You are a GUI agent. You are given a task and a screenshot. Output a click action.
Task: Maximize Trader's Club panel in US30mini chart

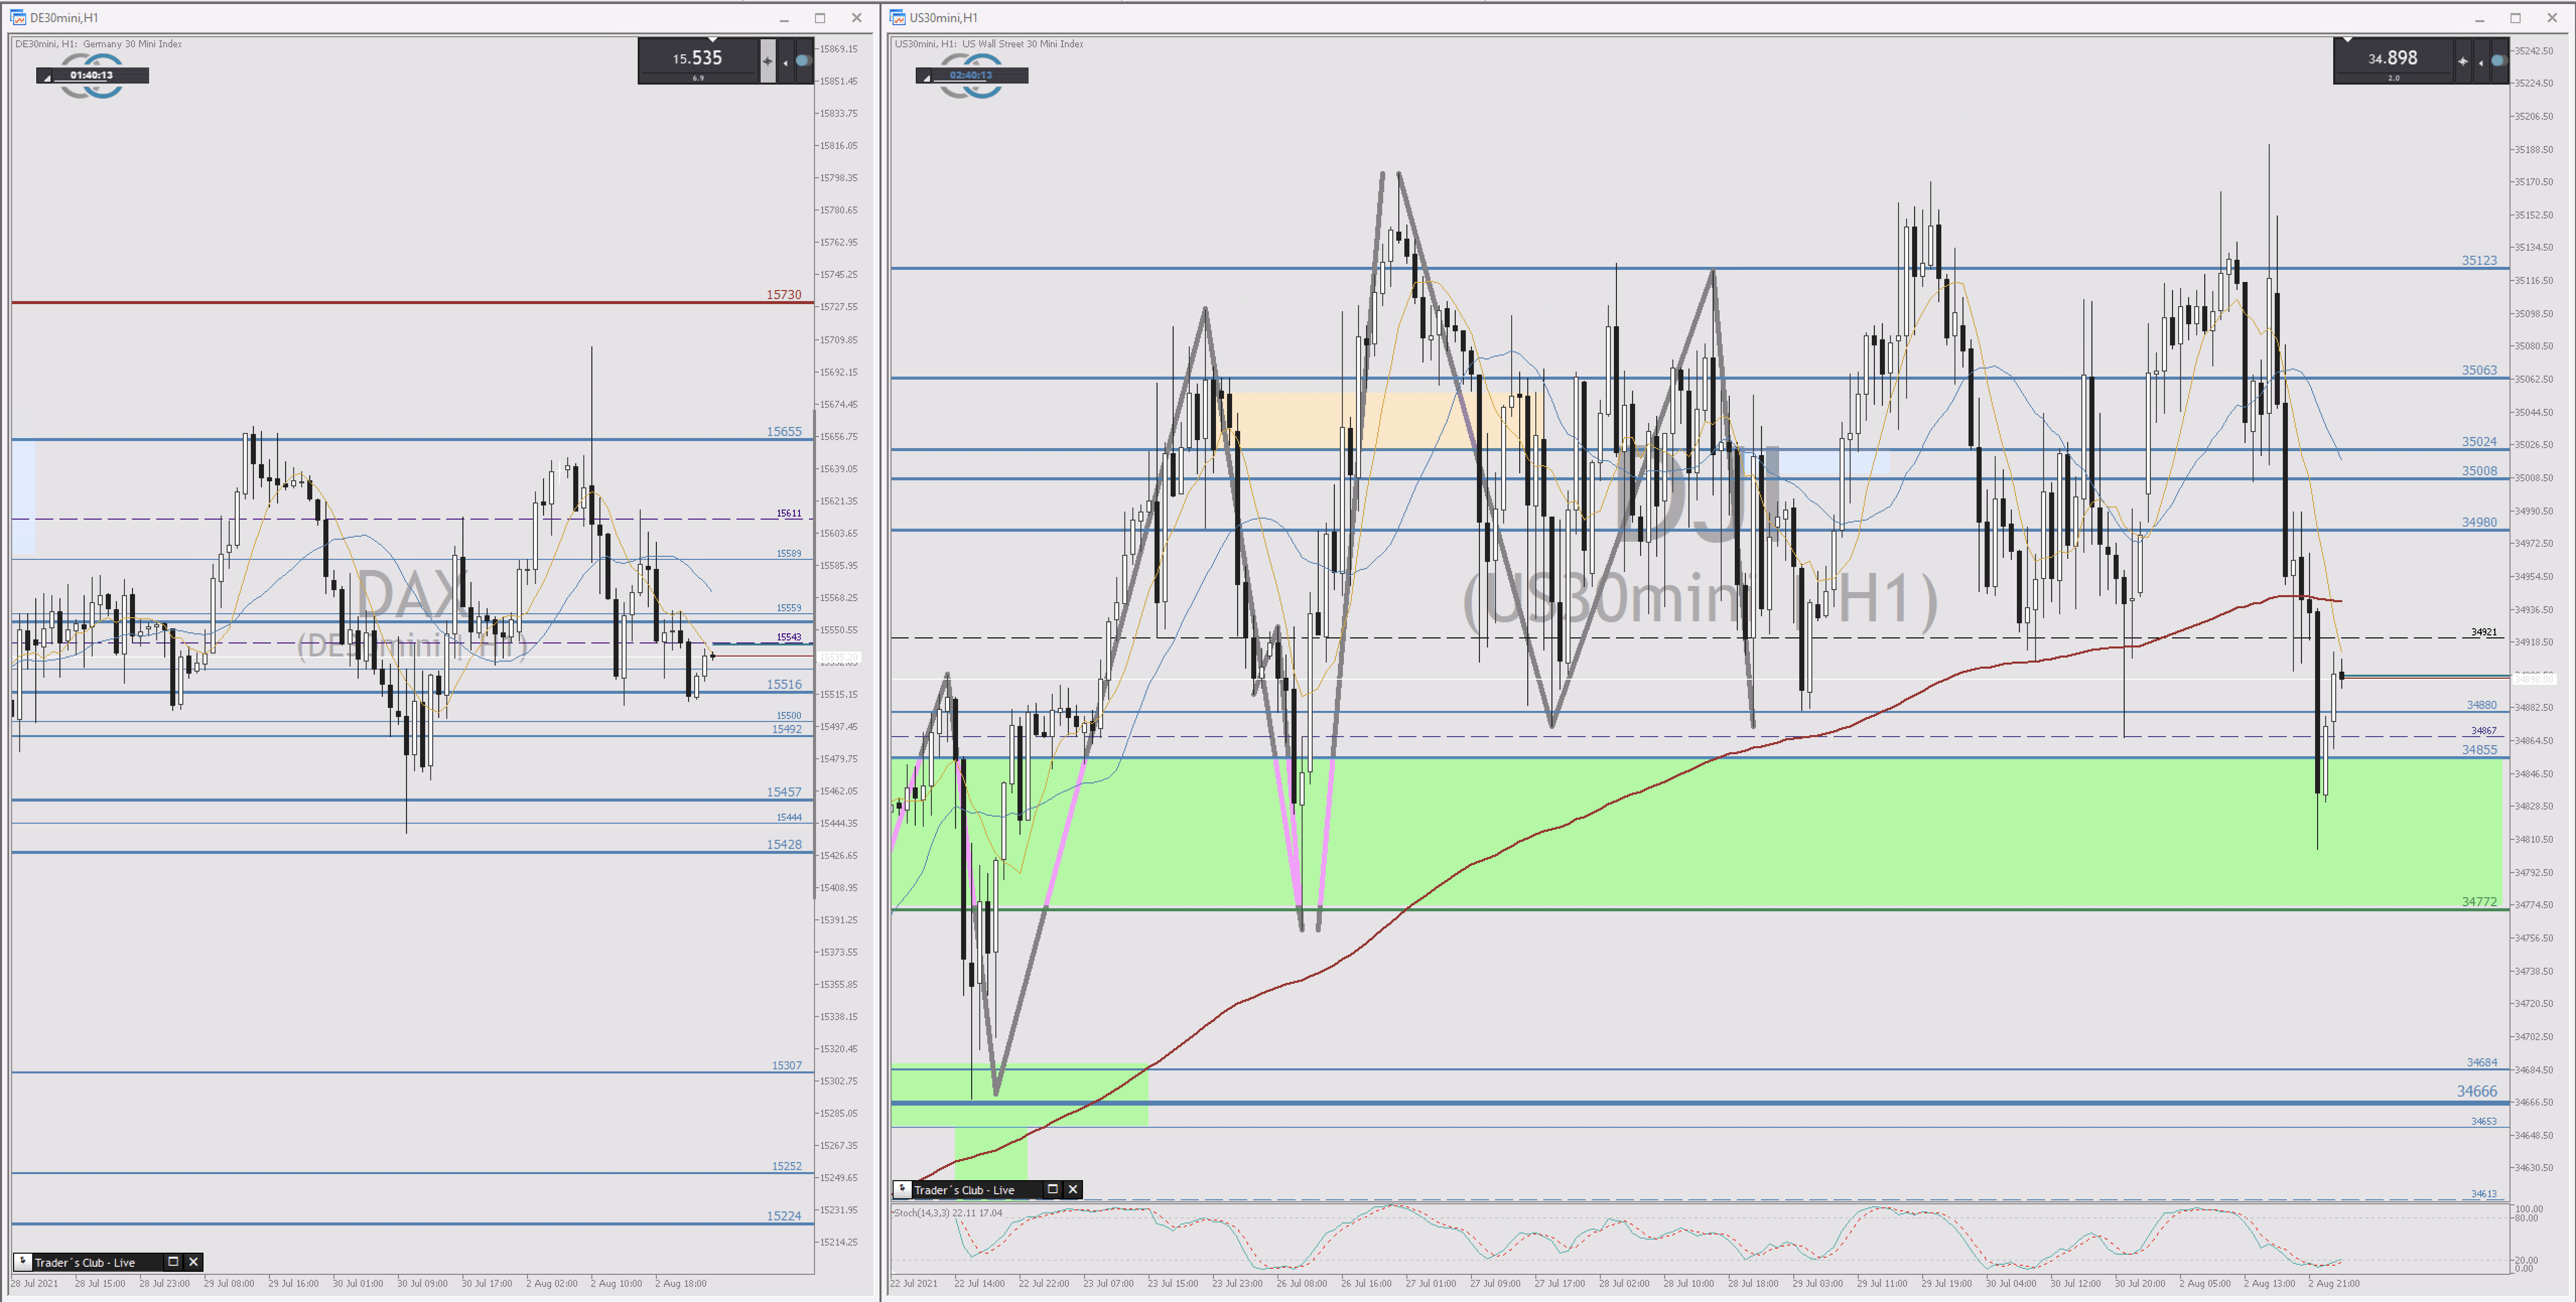[x=1052, y=1189]
